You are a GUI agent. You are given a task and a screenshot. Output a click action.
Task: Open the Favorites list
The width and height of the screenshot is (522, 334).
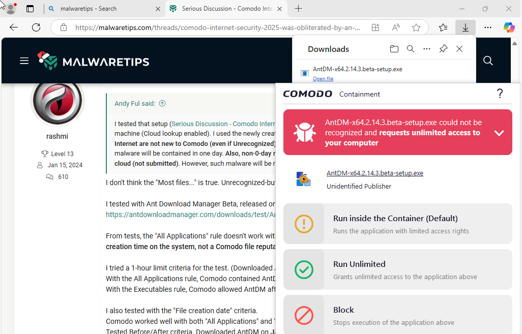pos(443,27)
